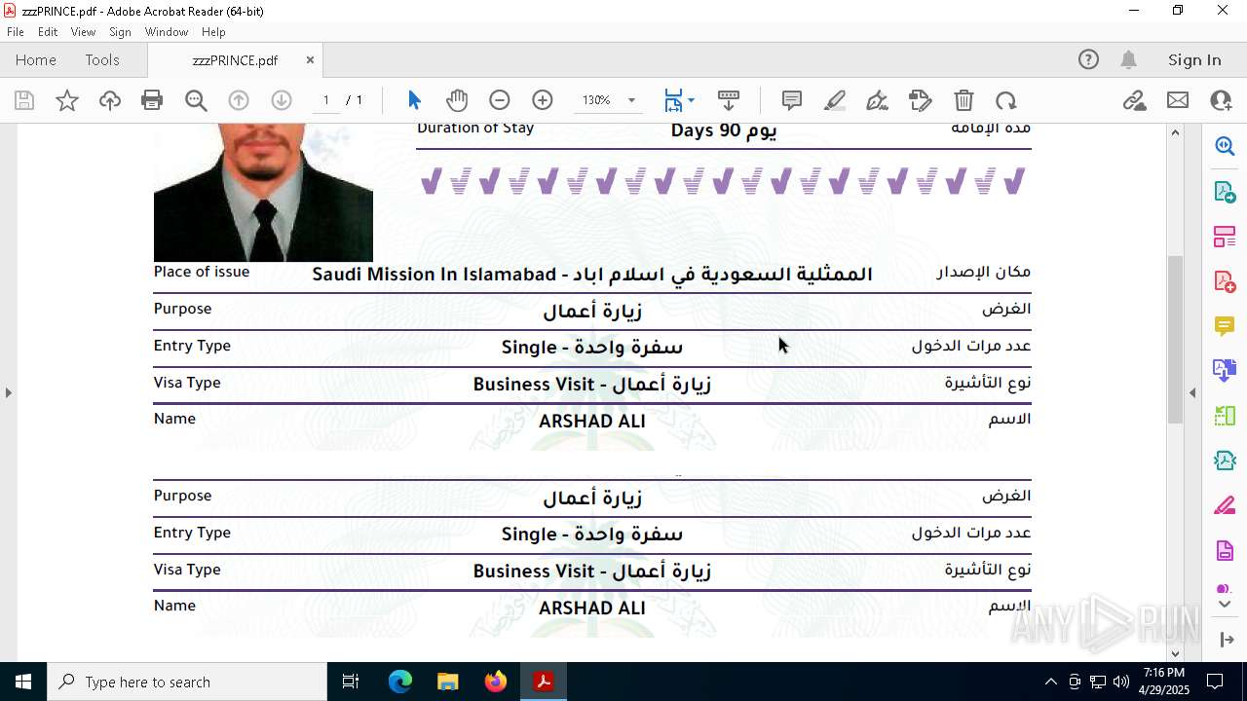The height and width of the screenshot is (701, 1247).
Task: Launch Firefox from the taskbar
Action: [495, 682]
